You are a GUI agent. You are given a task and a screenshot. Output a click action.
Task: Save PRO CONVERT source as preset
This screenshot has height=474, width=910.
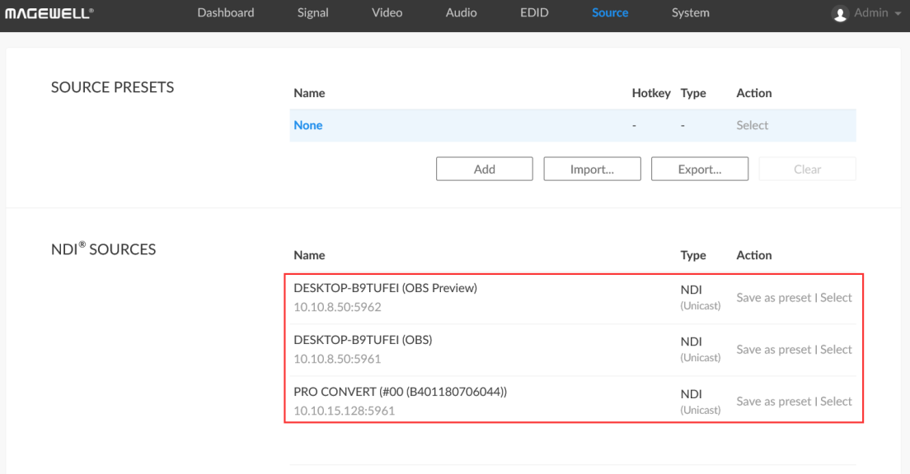[773, 402]
